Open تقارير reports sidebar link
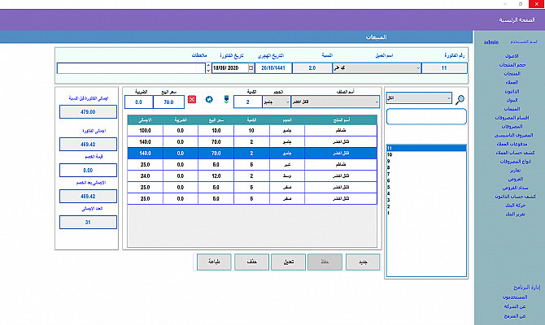This screenshot has width=545, height=325. tap(515, 171)
